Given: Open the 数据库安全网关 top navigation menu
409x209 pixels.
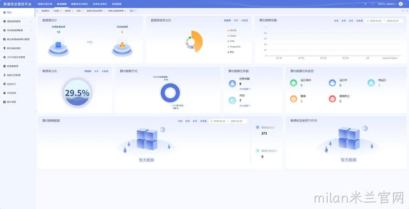Looking at the screenshot, I should coord(80,4).
